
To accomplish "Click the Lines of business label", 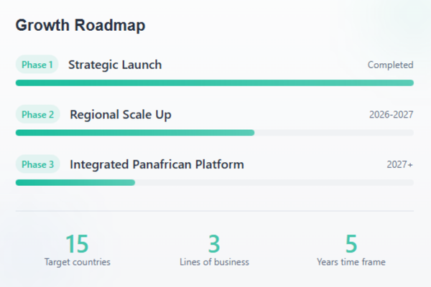I will coord(214,262).
